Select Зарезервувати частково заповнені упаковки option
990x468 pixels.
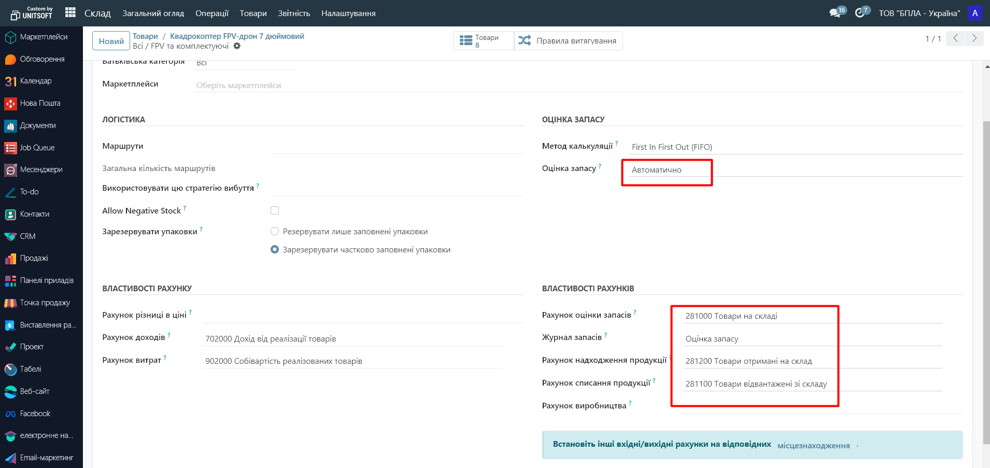pos(275,249)
